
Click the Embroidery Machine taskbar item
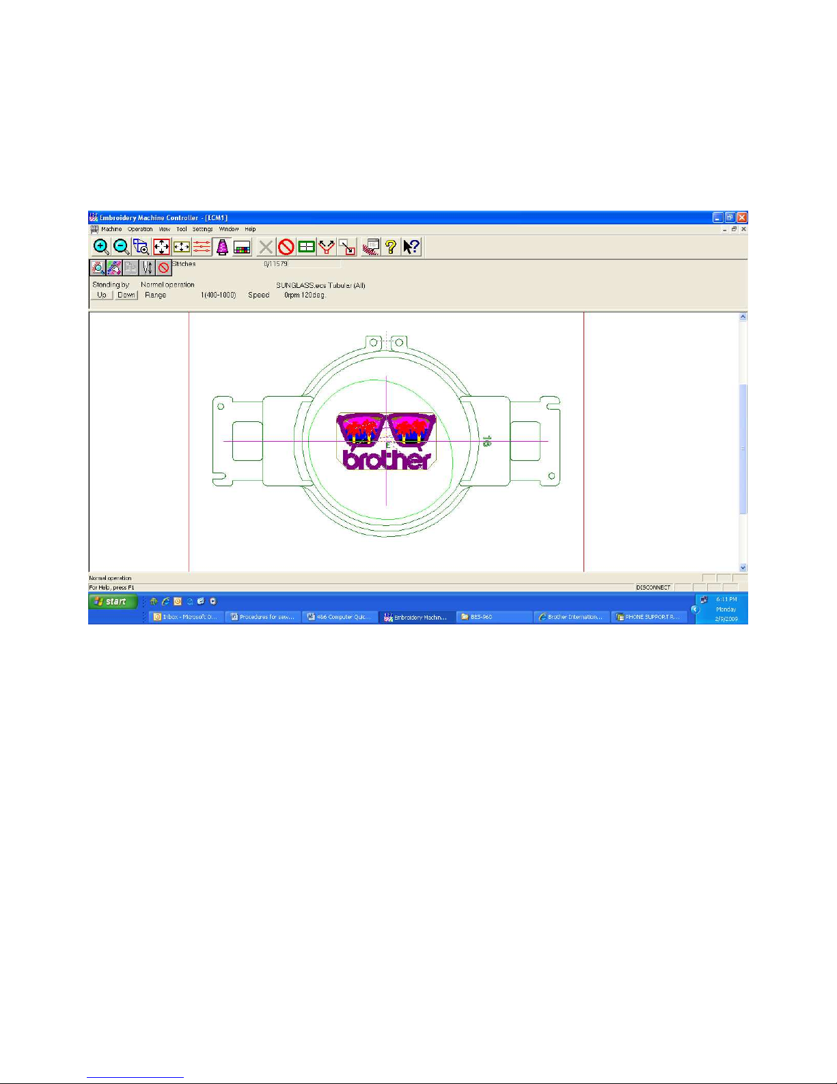pos(417,617)
